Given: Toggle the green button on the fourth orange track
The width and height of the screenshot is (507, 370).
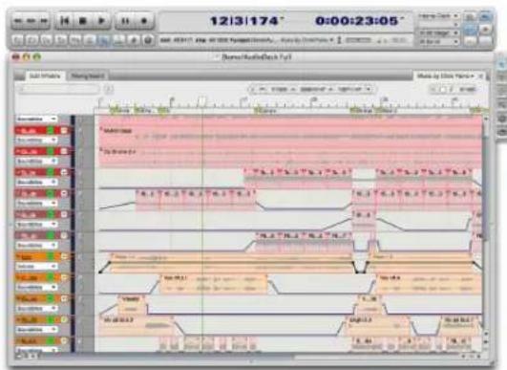Looking at the screenshot, I should tap(51, 320).
